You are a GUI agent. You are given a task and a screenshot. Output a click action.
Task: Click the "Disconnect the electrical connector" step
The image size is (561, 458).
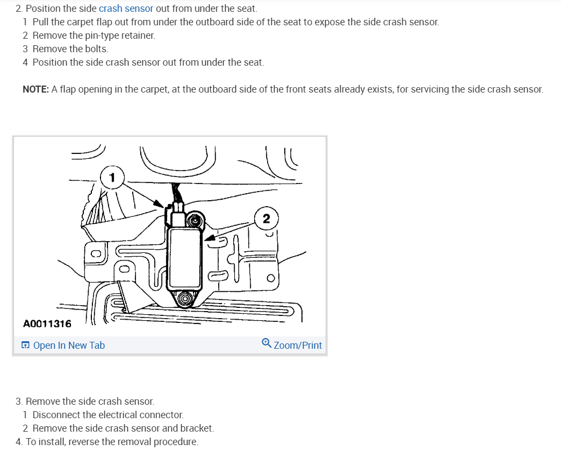click(108, 414)
